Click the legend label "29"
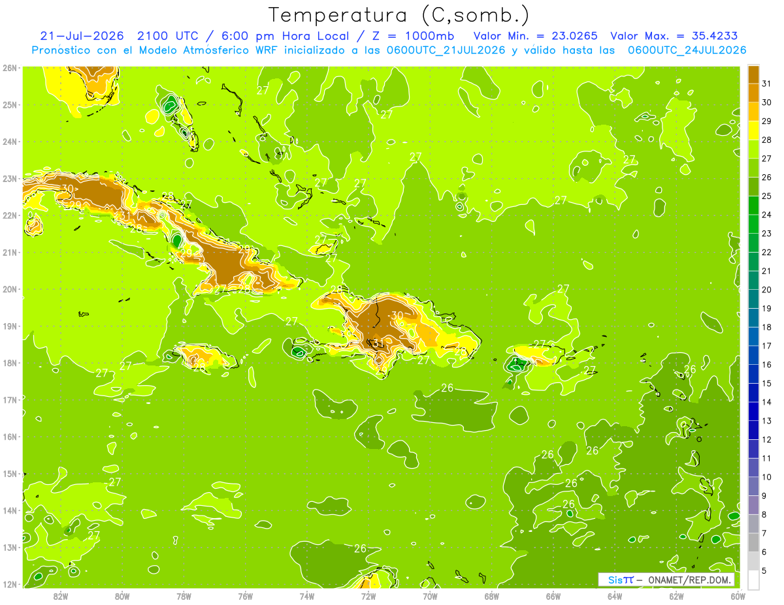This screenshot has width=784, height=605. (x=766, y=121)
